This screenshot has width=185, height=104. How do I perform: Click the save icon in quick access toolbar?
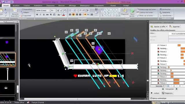(x=3, y=2)
